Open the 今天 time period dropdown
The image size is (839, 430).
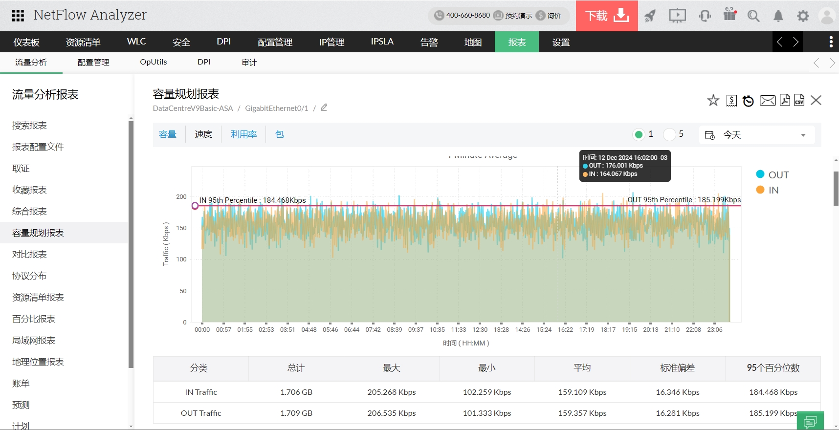(757, 135)
